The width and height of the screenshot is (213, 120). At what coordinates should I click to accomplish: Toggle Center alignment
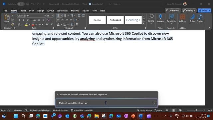pos(63,20)
